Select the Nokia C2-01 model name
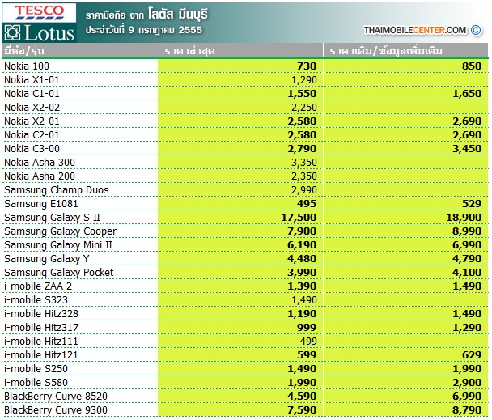This screenshot has height=420, width=492. pyautogui.click(x=32, y=135)
